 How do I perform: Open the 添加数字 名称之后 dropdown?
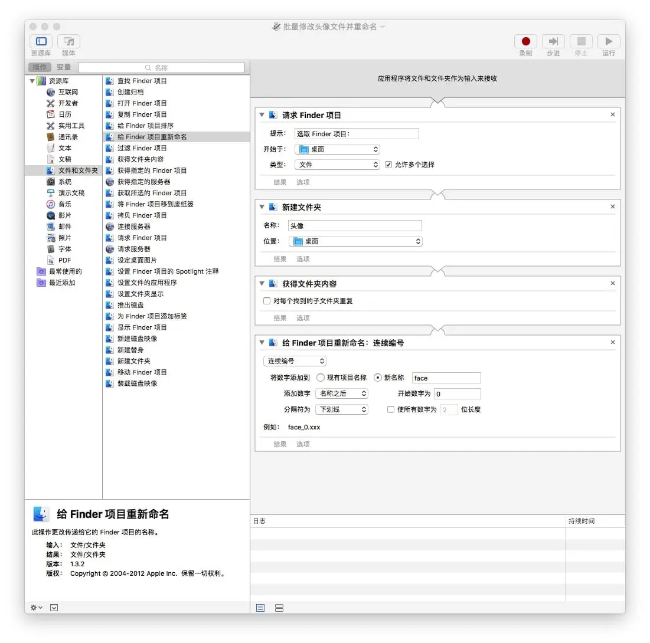tap(342, 393)
